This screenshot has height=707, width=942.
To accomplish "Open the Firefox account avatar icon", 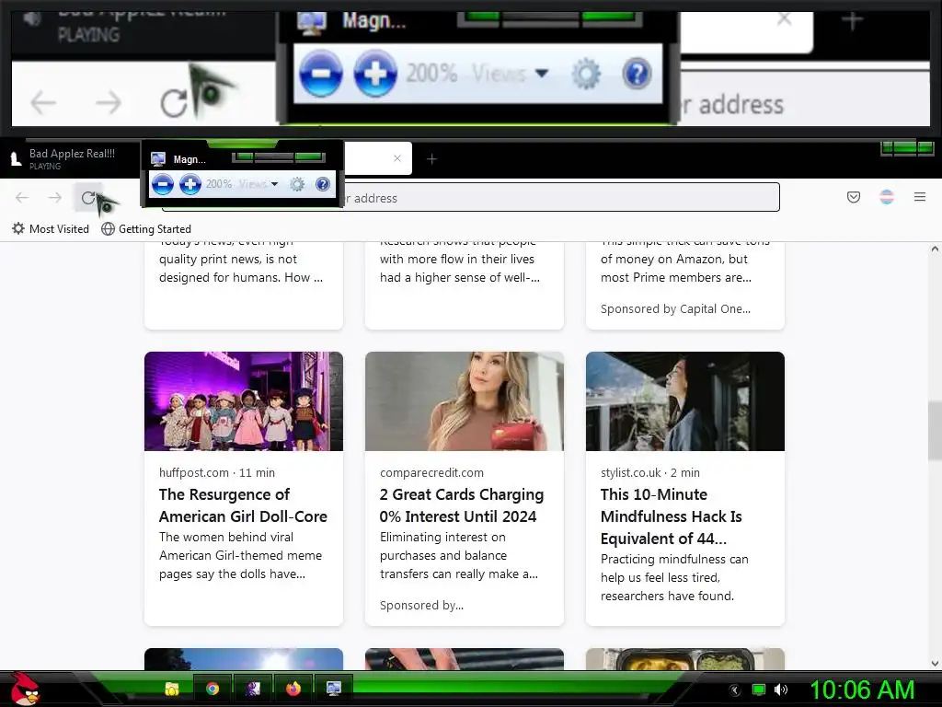I will pos(887,197).
